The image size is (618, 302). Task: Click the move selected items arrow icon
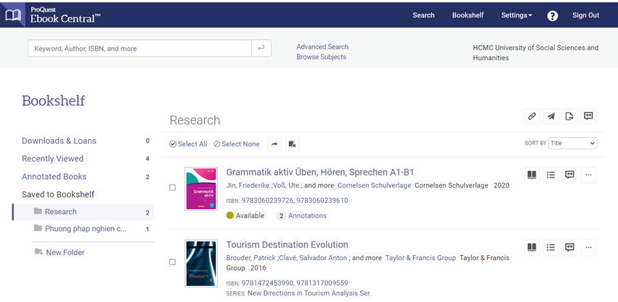coord(274,144)
